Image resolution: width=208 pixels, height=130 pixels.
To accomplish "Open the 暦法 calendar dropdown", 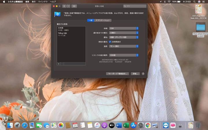I will coord(124,37).
